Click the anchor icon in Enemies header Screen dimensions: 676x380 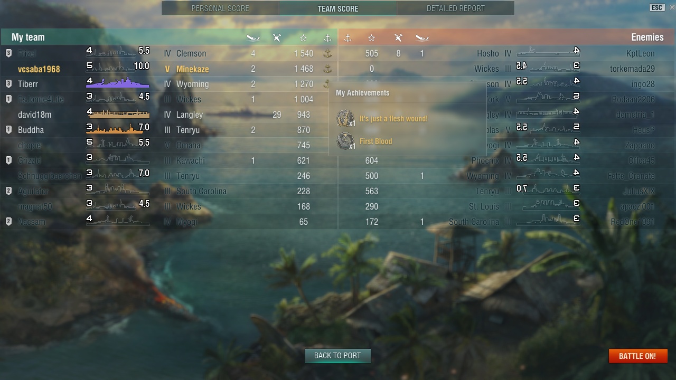pyautogui.click(x=348, y=37)
